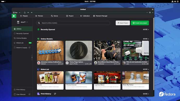180x101 pixels.
Task: Click Zebra3 author avatar
Action: 39,63
